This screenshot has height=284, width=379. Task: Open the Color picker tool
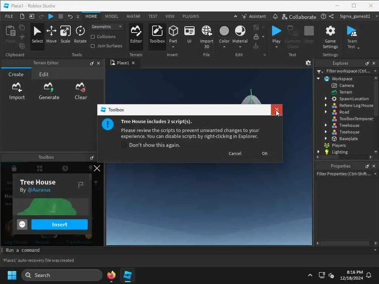[x=224, y=36]
